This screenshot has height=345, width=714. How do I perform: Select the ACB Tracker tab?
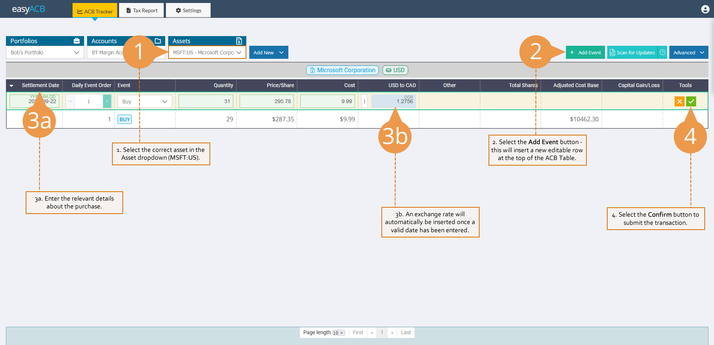95,10
